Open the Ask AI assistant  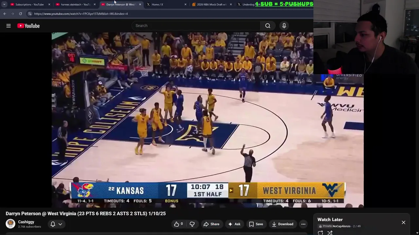tap(234, 224)
